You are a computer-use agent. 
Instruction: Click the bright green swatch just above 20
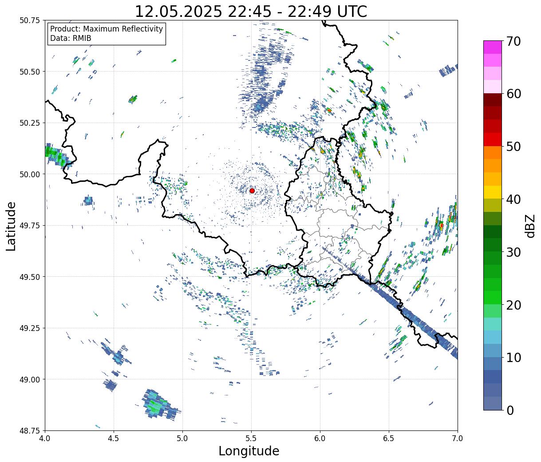click(x=492, y=298)
